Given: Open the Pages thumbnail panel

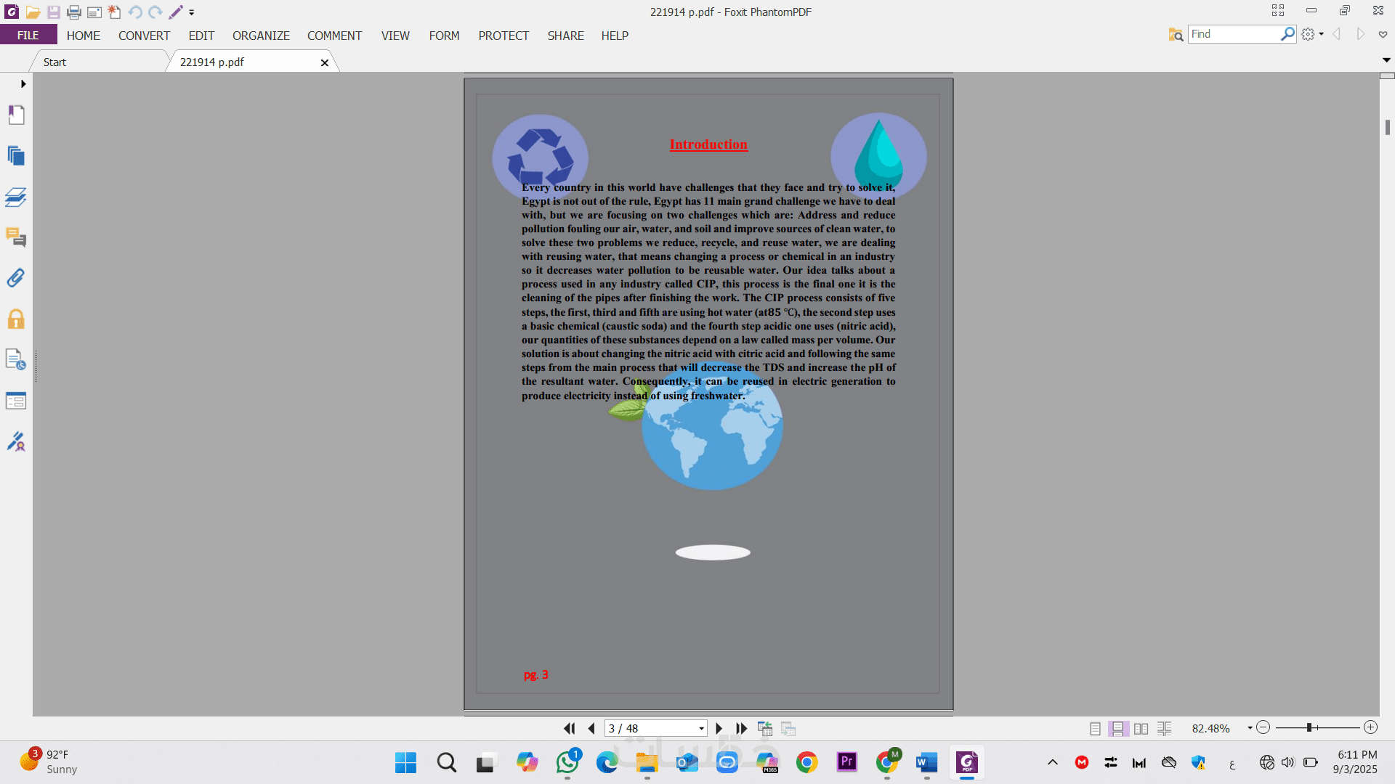Looking at the screenshot, I should [16, 155].
